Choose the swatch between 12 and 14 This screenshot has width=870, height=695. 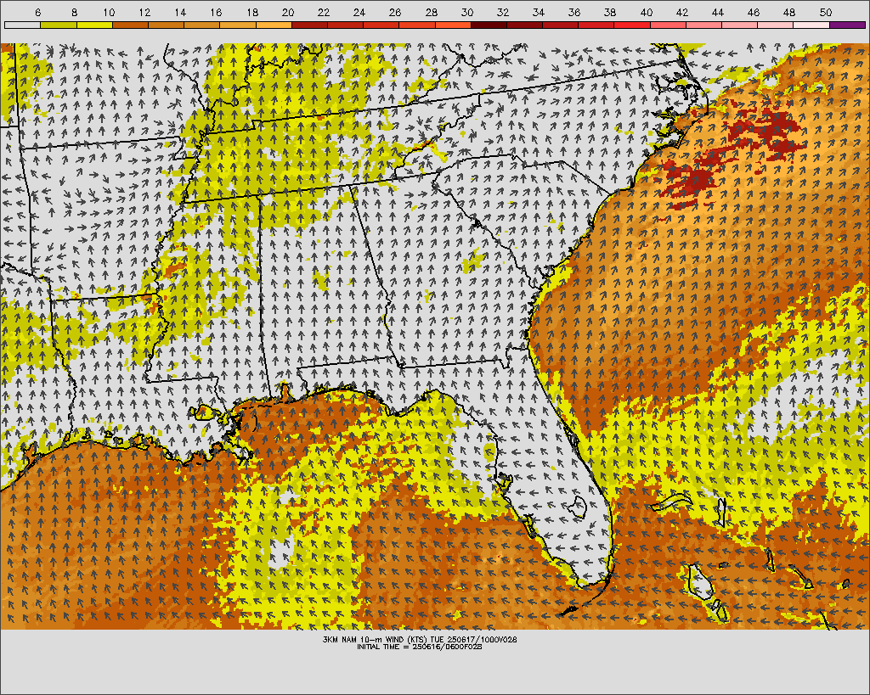point(166,25)
